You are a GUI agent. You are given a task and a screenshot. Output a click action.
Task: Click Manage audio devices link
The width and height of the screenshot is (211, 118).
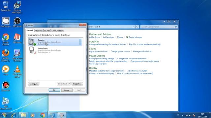[x=142, y=51]
